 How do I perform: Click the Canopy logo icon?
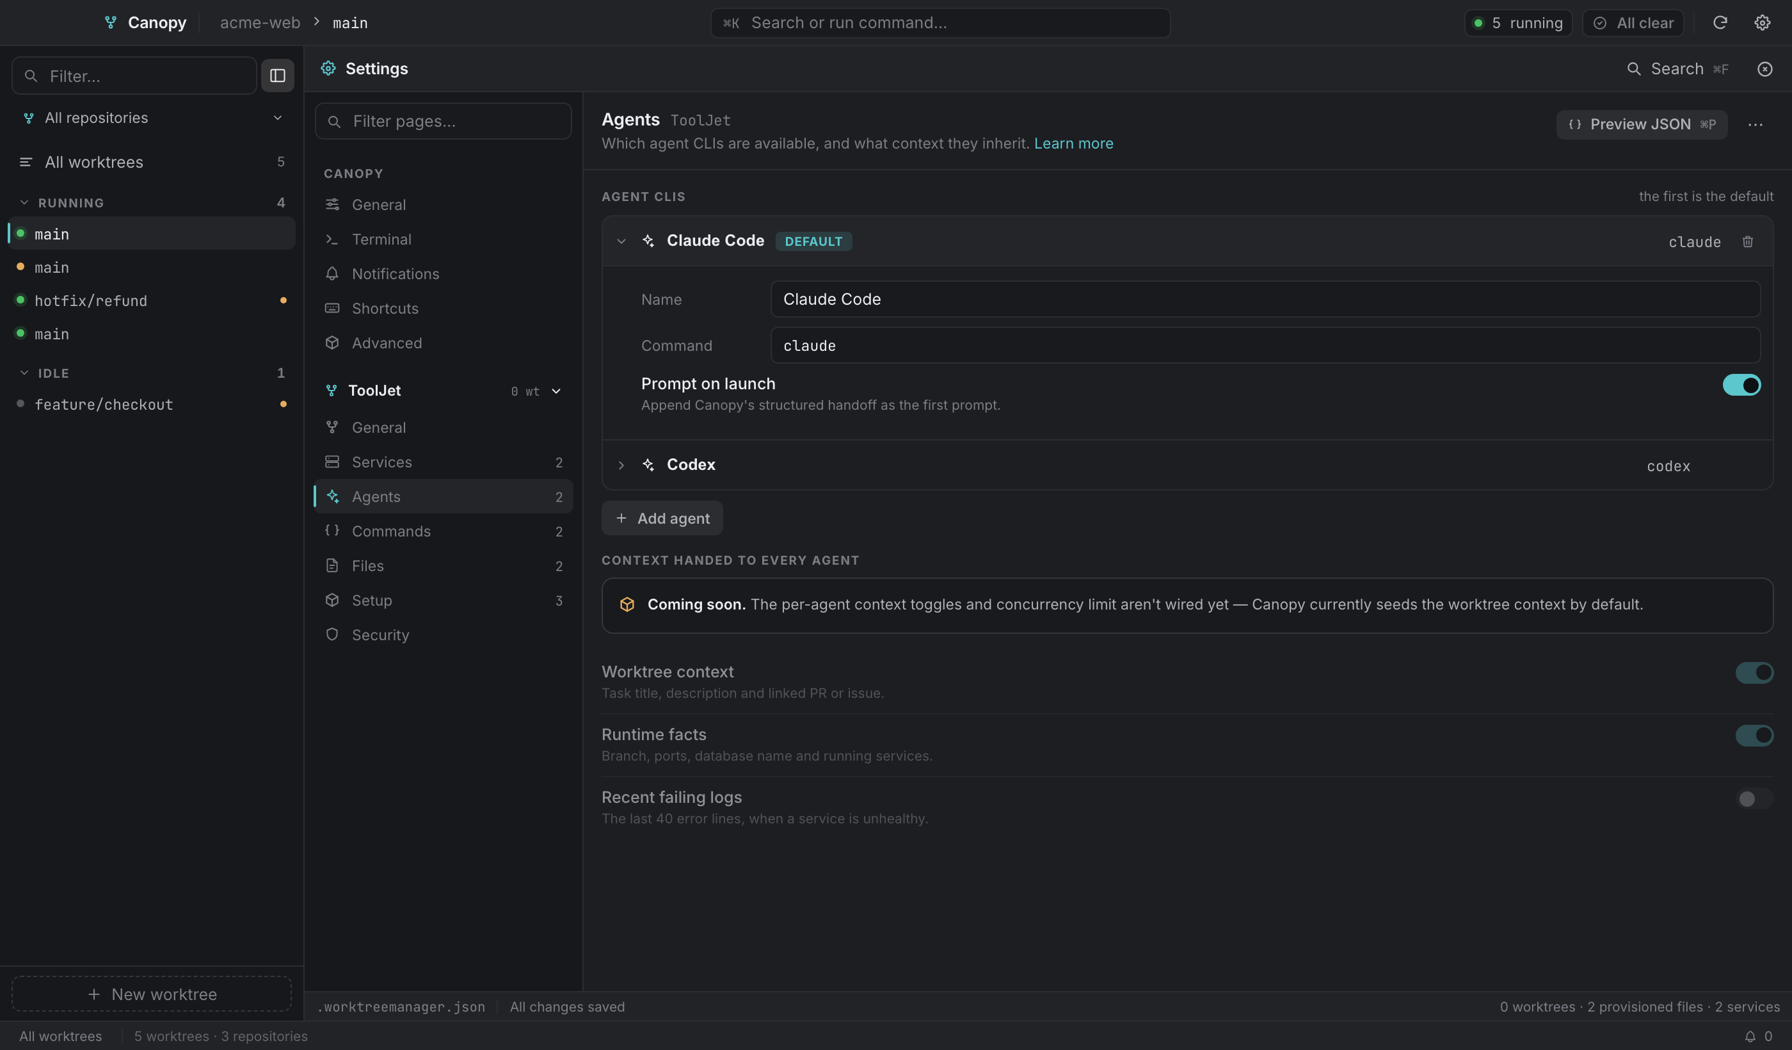coord(110,23)
